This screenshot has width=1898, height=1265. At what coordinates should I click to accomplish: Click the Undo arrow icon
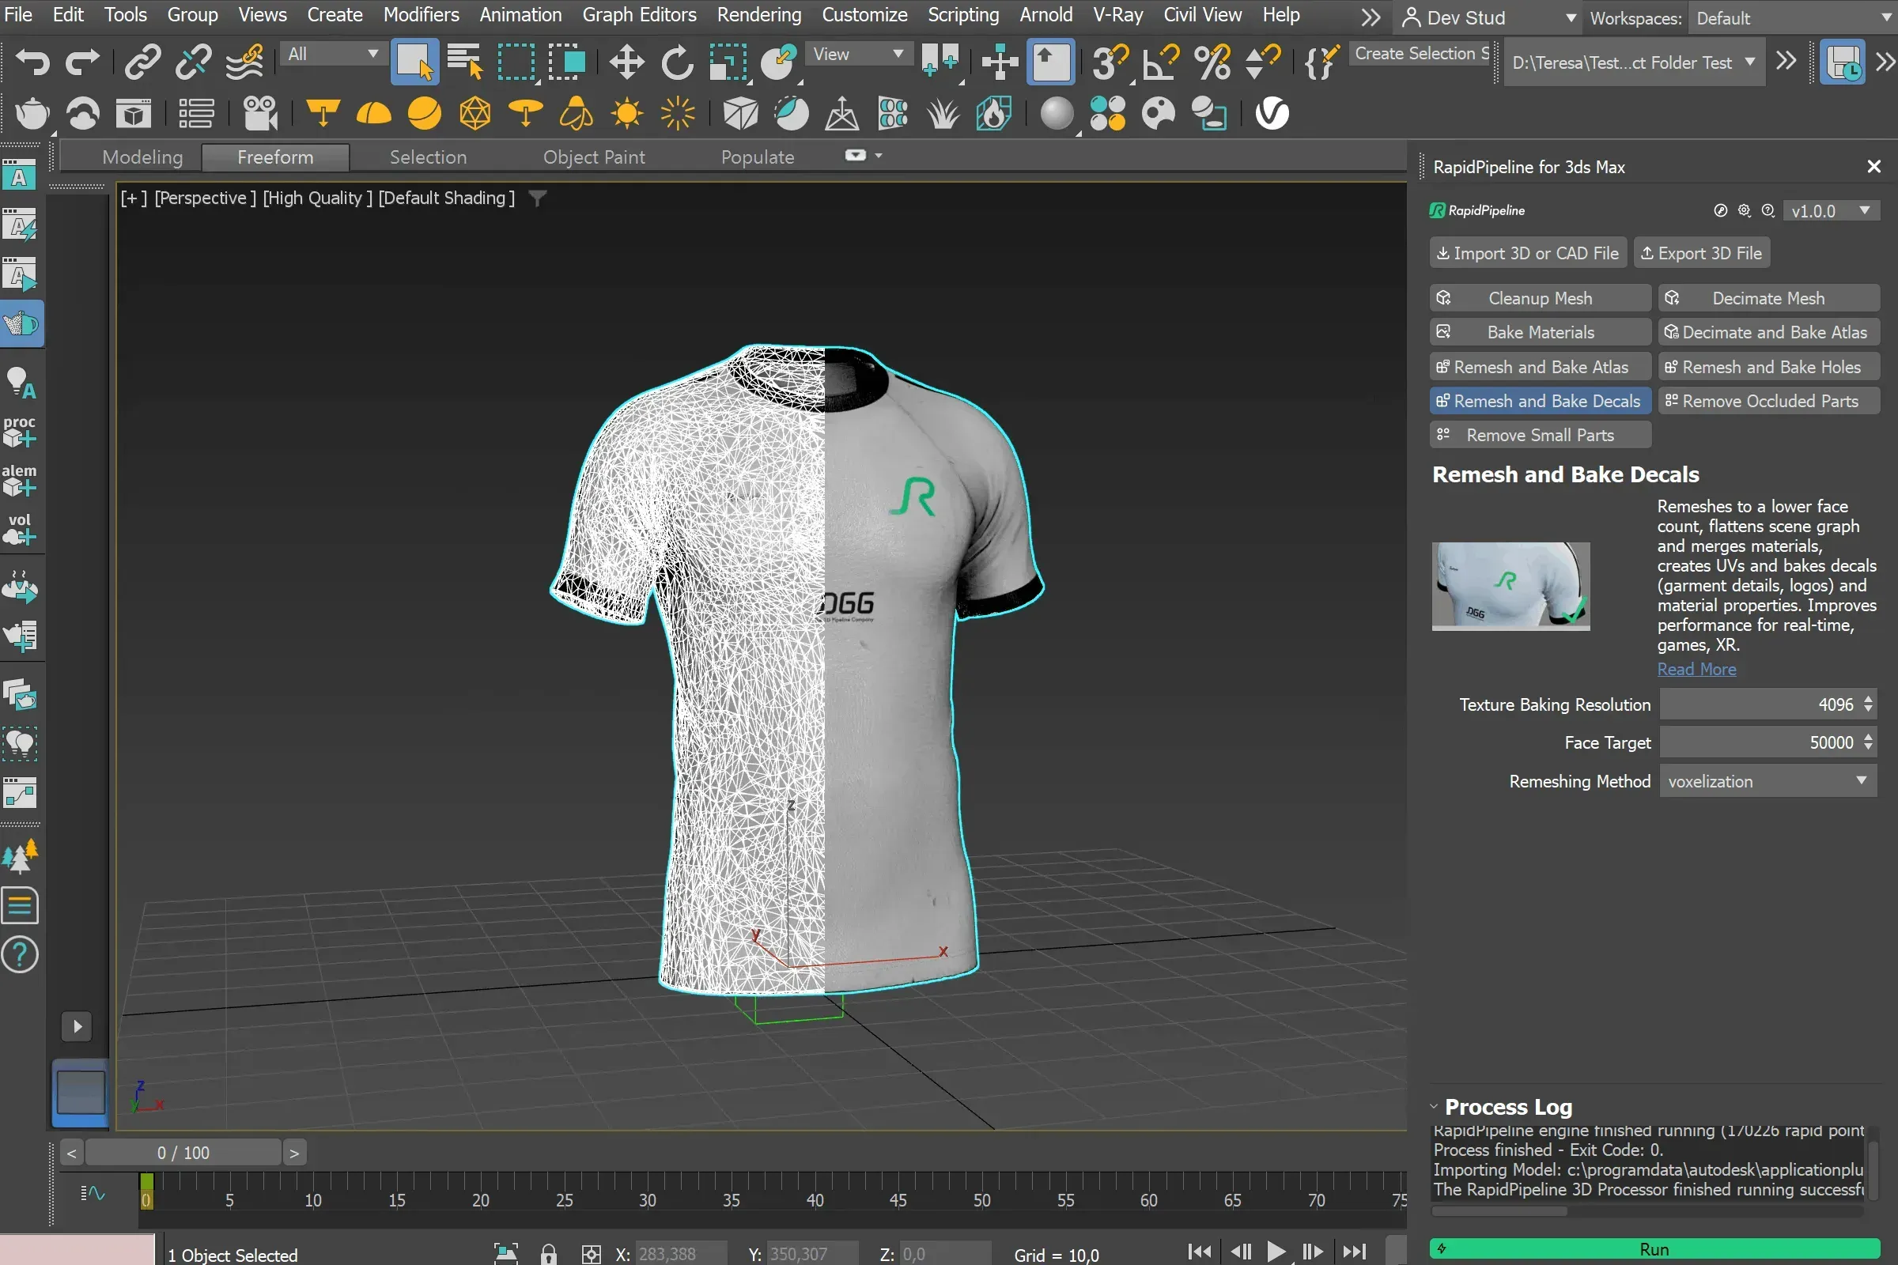(33, 62)
